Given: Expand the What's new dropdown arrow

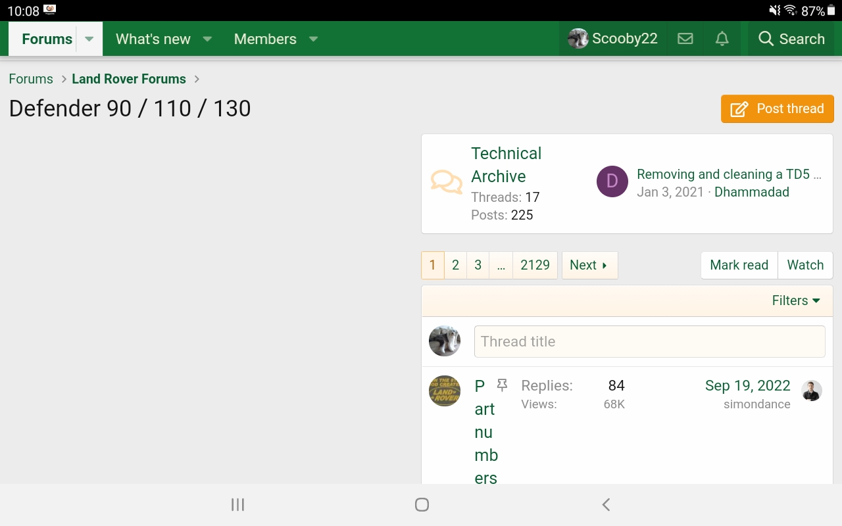Looking at the screenshot, I should coord(207,39).
